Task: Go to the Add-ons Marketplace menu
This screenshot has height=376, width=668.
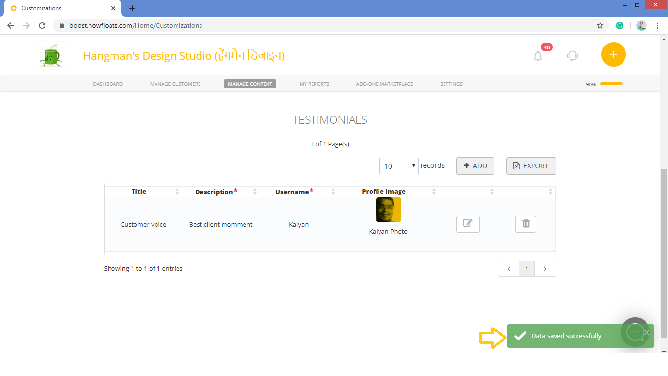Action: [384, 84]
